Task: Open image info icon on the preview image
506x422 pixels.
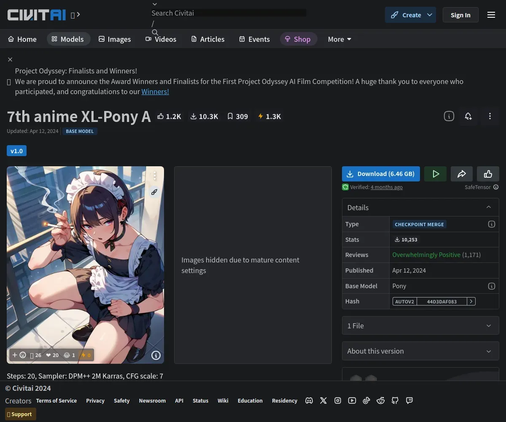Action: coord(156,355)
